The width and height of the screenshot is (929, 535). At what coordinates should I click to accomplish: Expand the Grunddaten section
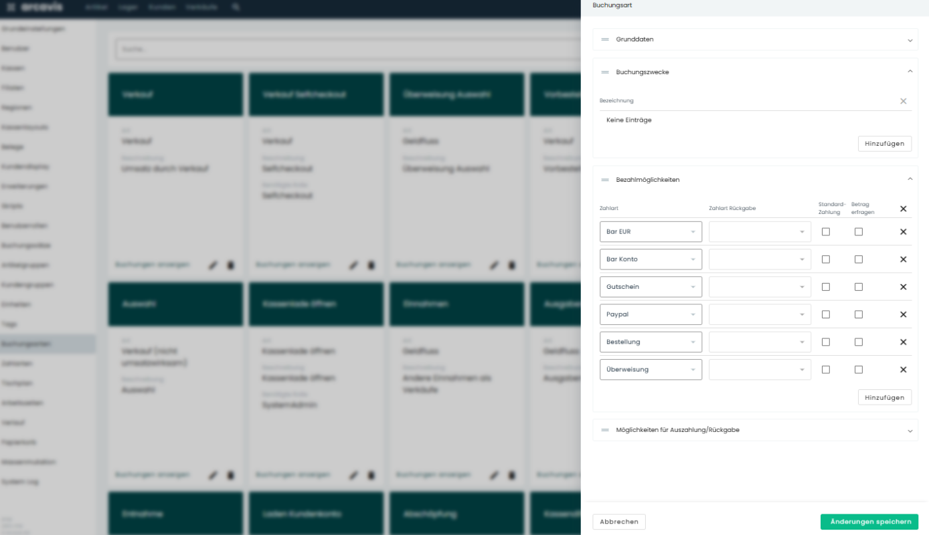(910, 40)
